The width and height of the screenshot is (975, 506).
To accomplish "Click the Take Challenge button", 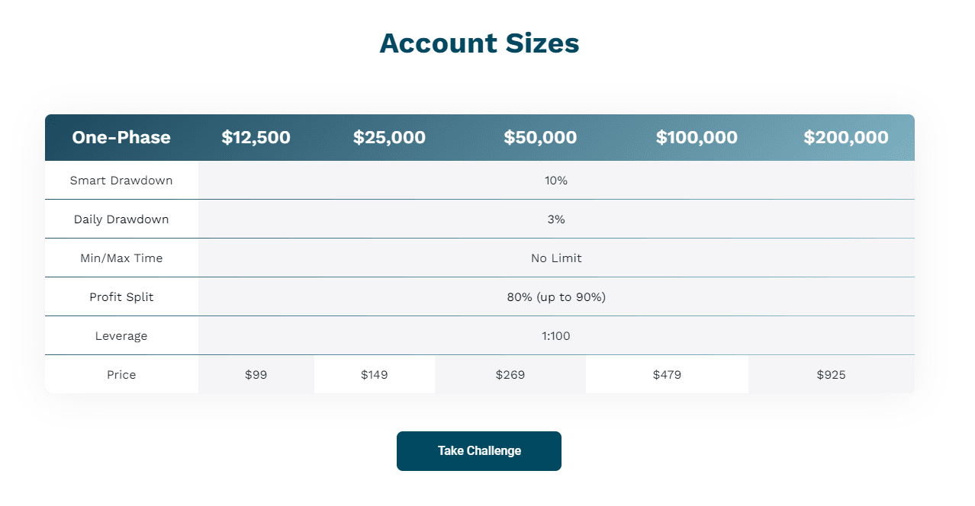I will (x=479, y=450).
